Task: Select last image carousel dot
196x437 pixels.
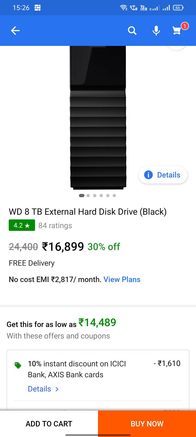Action: click(x=114, y=196)
